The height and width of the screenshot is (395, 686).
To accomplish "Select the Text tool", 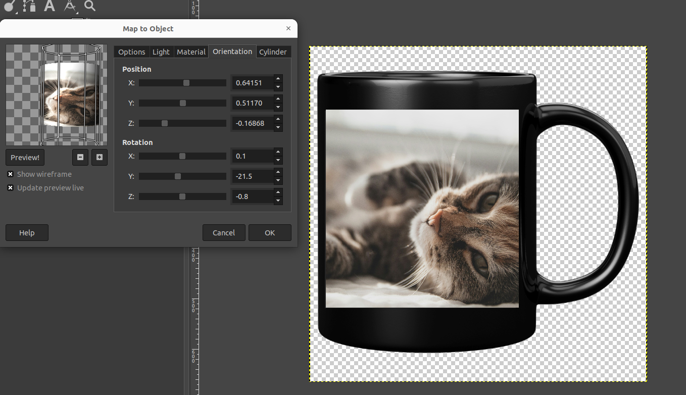I will point(49,6).
